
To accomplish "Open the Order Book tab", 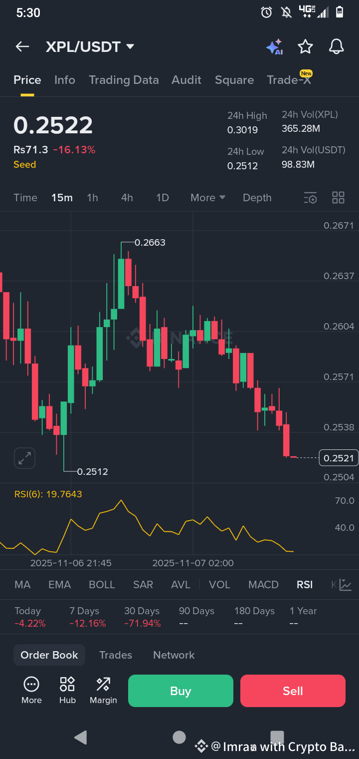I will (x=49, y=655).
